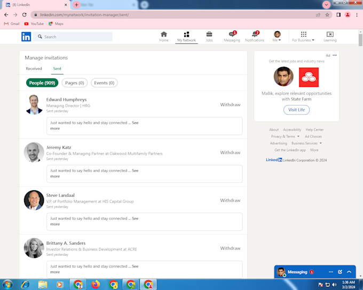Open Edward Humphreys profile name
Screen dimensions: 363x290
click(x=66, y=100)
